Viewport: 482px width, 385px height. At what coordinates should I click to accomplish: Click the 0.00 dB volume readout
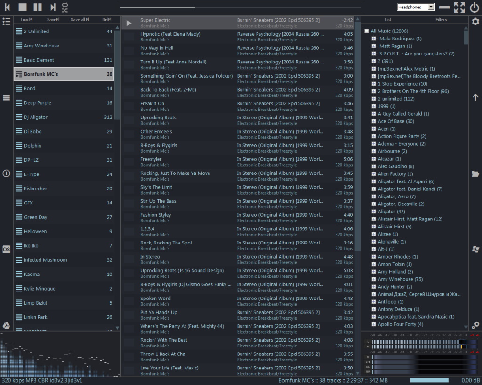point(470,381)
